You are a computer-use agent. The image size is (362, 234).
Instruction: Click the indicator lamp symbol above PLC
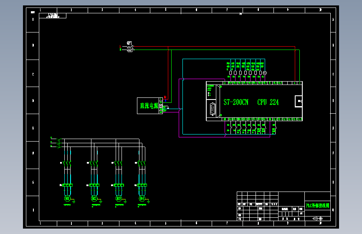tap(265, 73)
